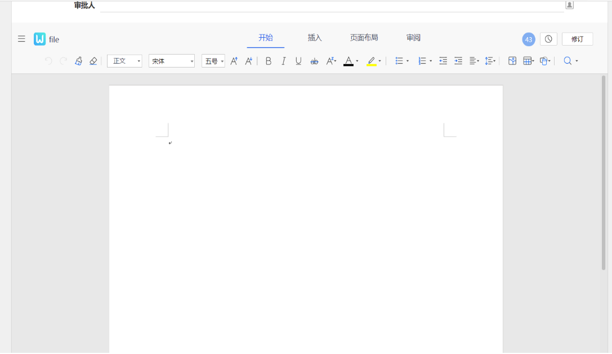Screen dimensions: 612x354
Task: Click the 审批人 input field
Action: (x=331, y=6)
